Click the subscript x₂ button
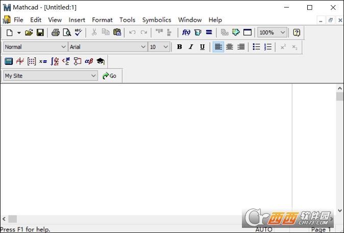The image size is (344, 233). coord(294,47)
